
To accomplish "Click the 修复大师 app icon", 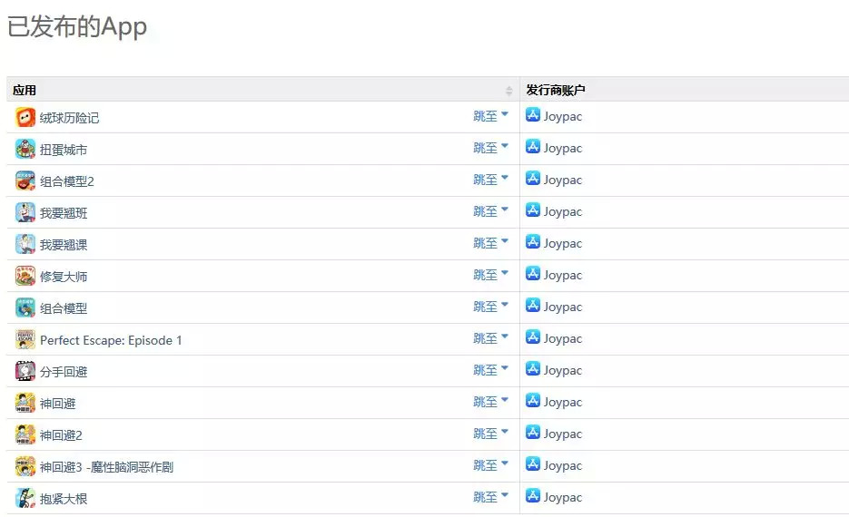I will click(25, 276).
